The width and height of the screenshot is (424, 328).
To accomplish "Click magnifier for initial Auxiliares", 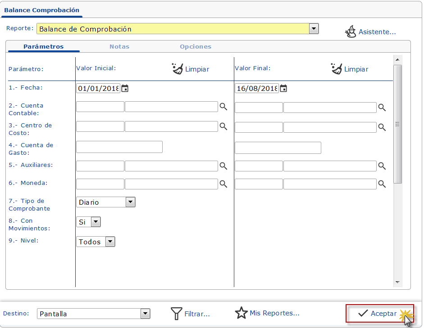I will (223, 166).
